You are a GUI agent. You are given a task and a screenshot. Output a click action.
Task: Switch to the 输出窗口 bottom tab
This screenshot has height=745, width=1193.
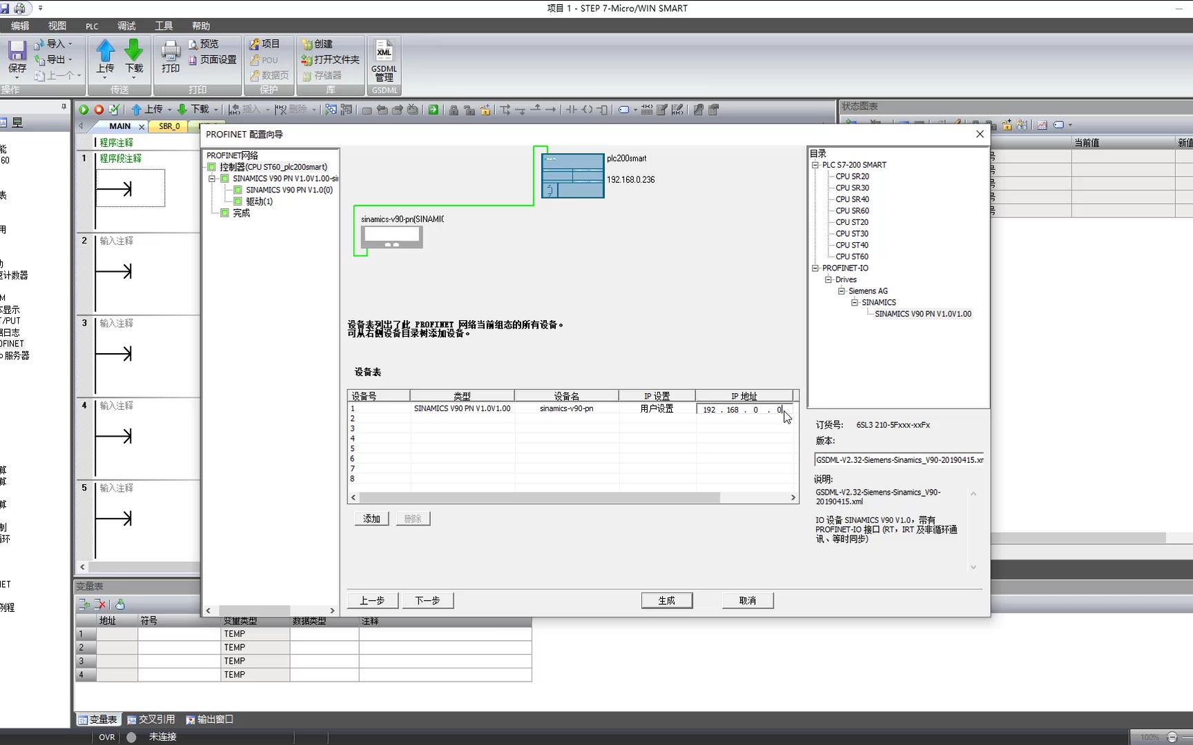tap(210, 719)
